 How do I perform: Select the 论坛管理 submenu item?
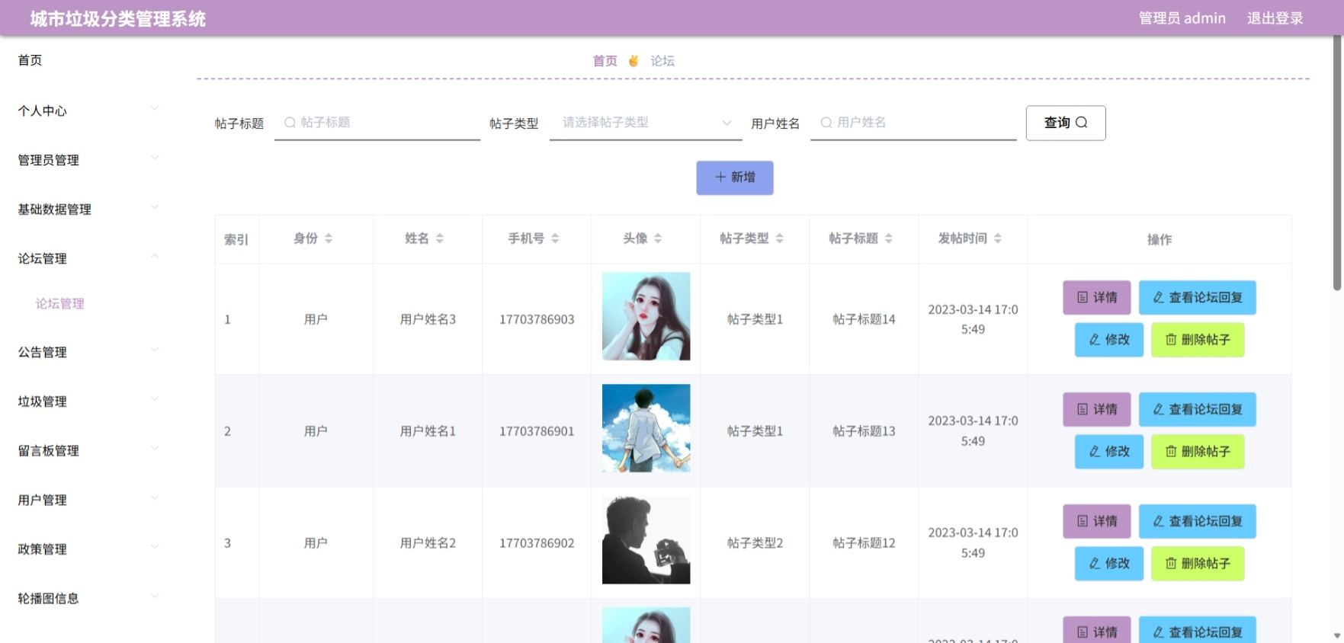59,303
